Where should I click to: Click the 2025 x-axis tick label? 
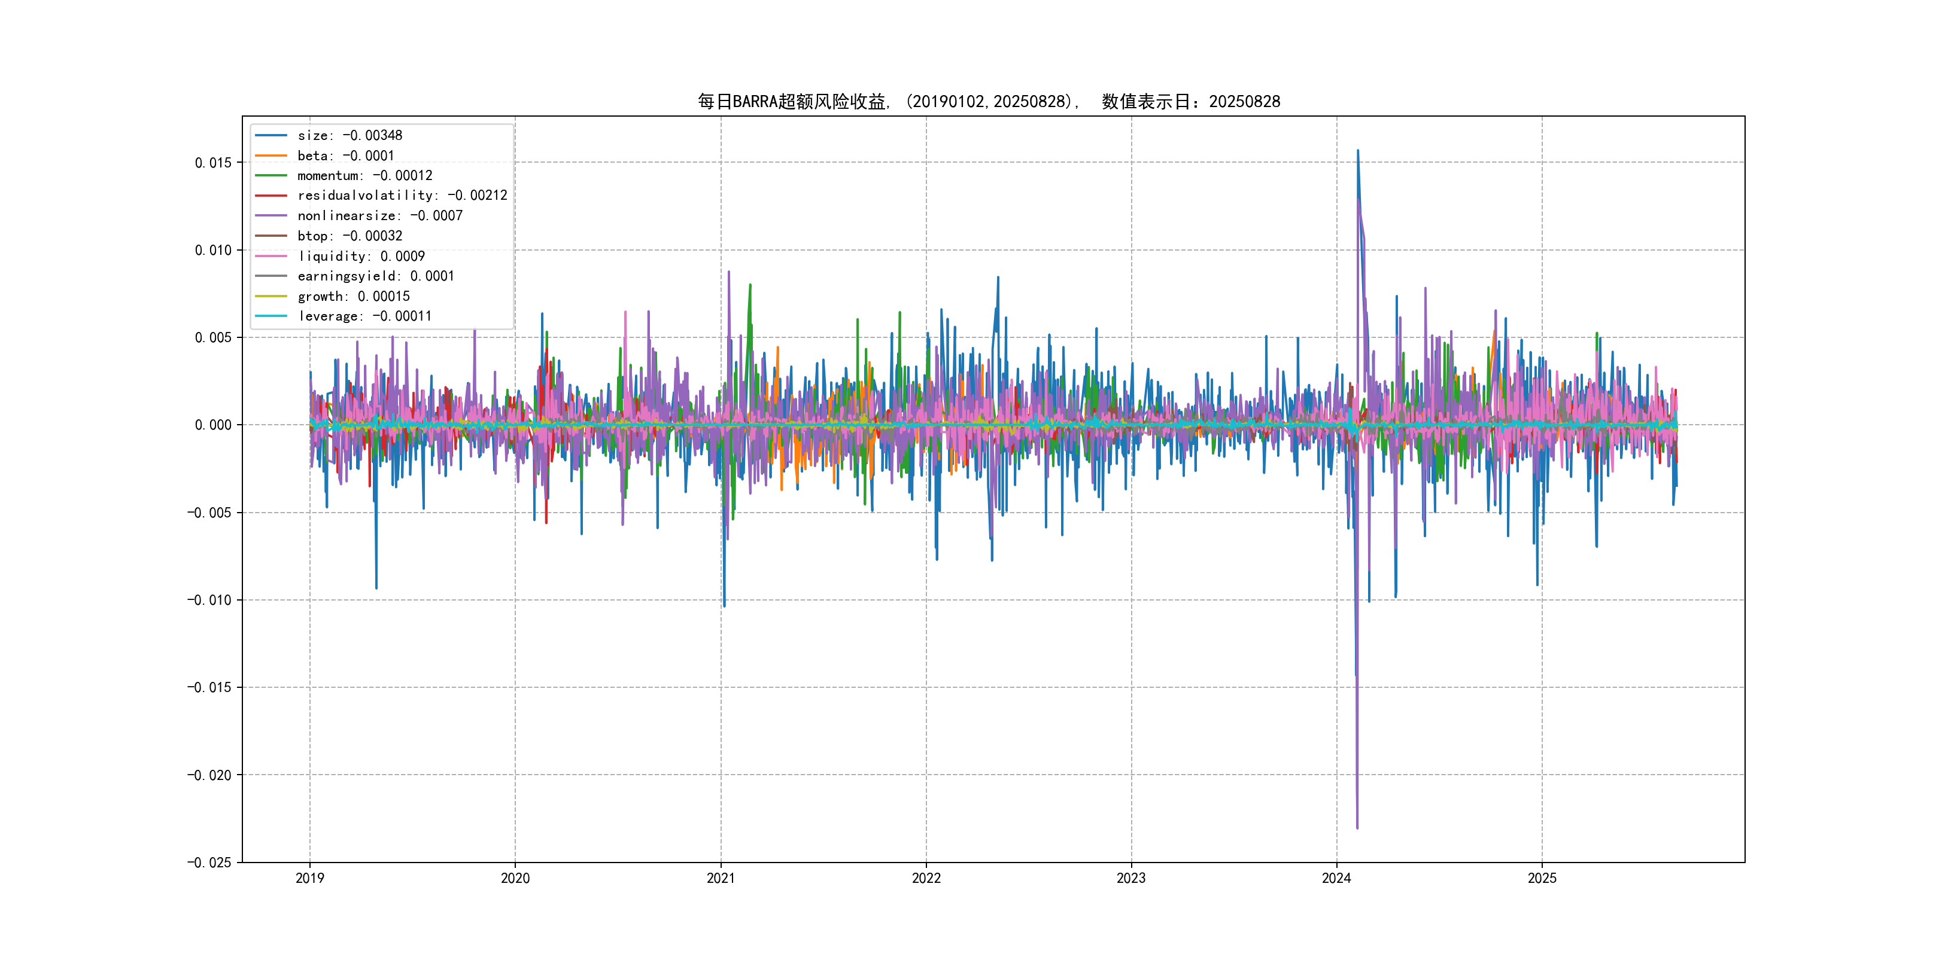pos(1542,878)
